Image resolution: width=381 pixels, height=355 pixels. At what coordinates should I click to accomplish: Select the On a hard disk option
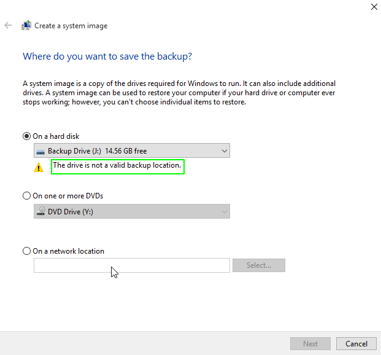click(x=26, y=136)
